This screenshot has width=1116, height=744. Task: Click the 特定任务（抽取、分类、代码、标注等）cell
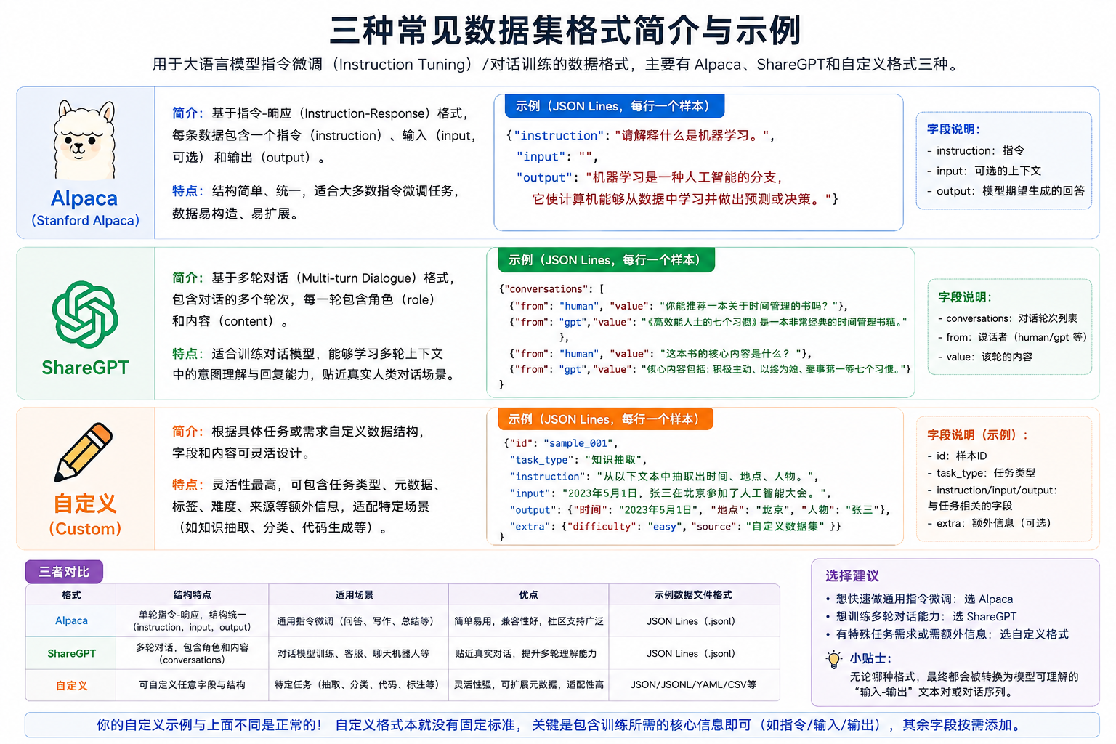[x=357, y=684]
